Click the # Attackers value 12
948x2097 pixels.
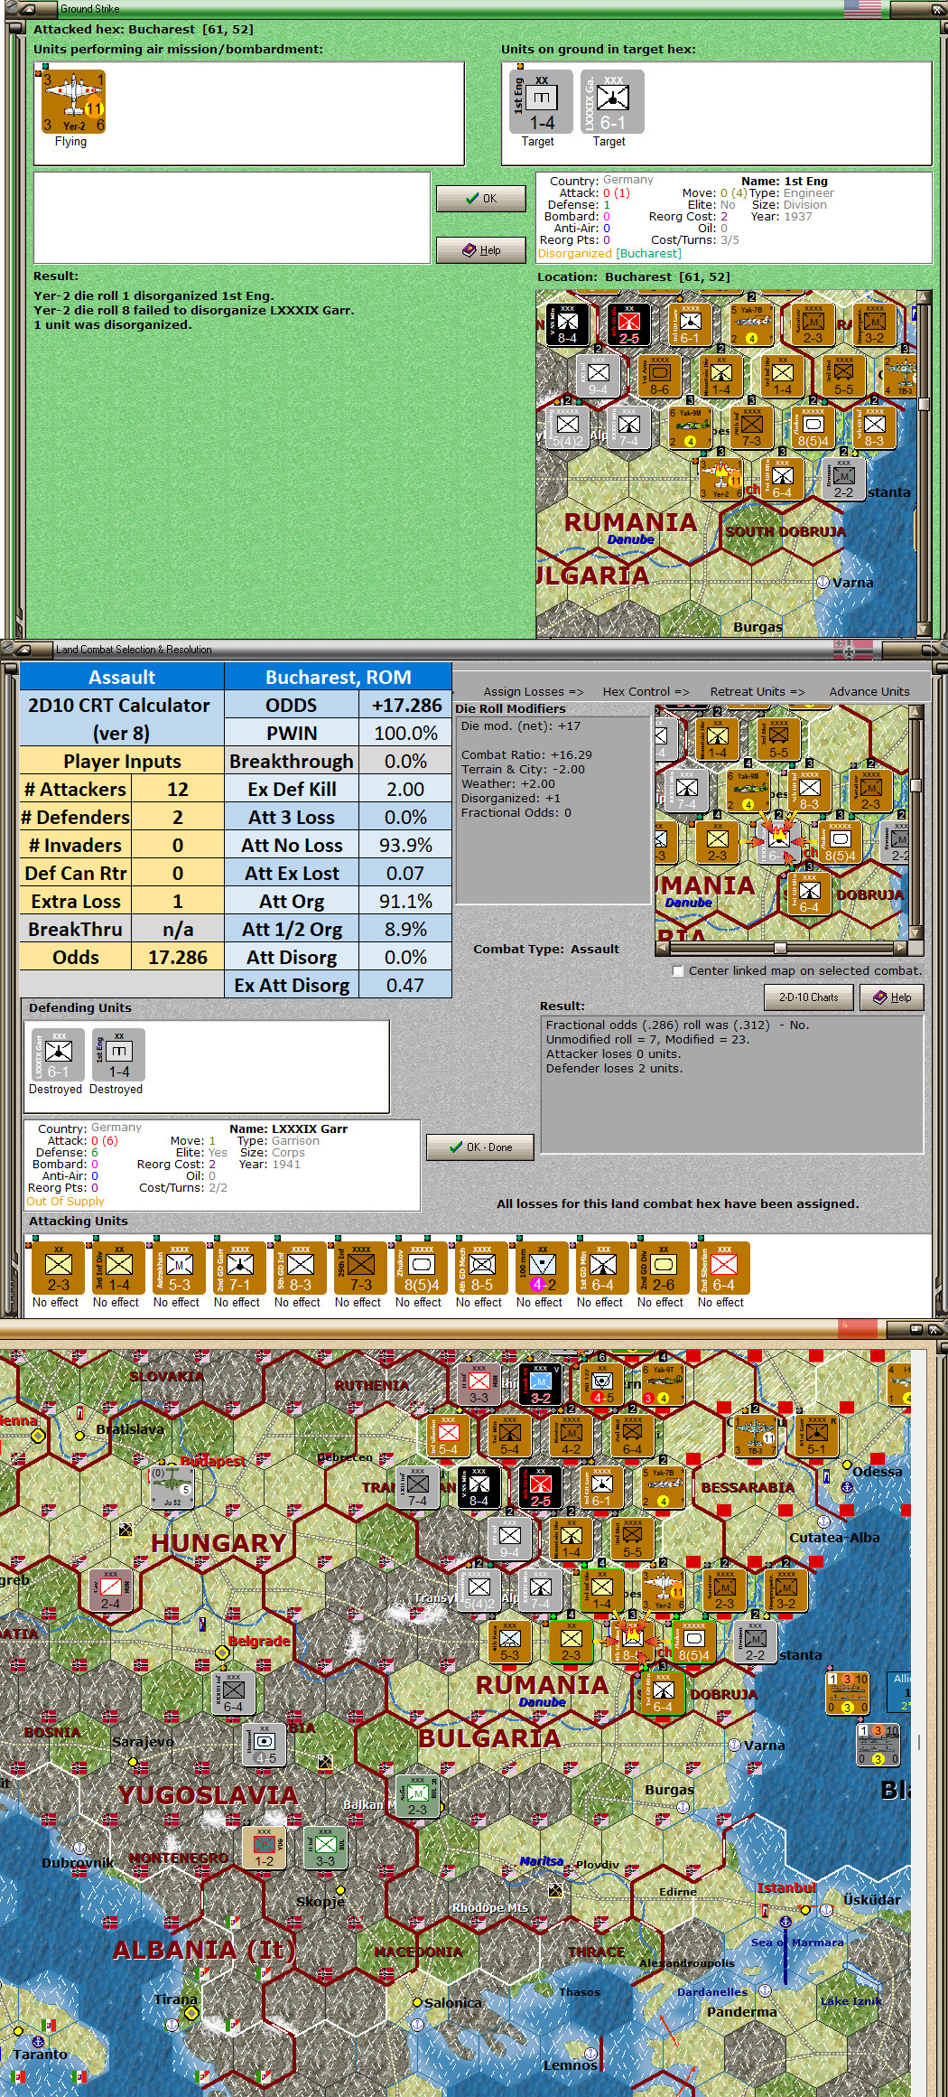178,789
